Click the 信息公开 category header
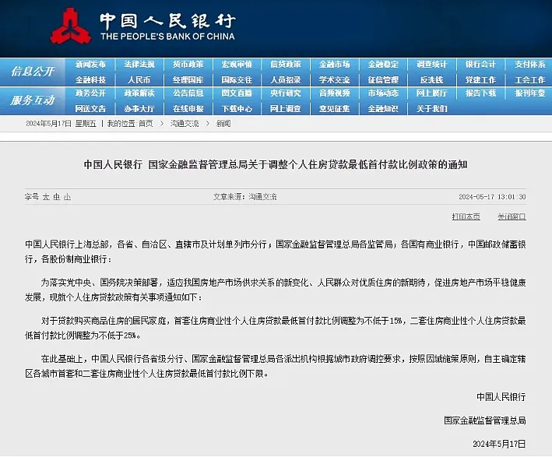Viewport: 552px width, 457px height. (33, 72)
